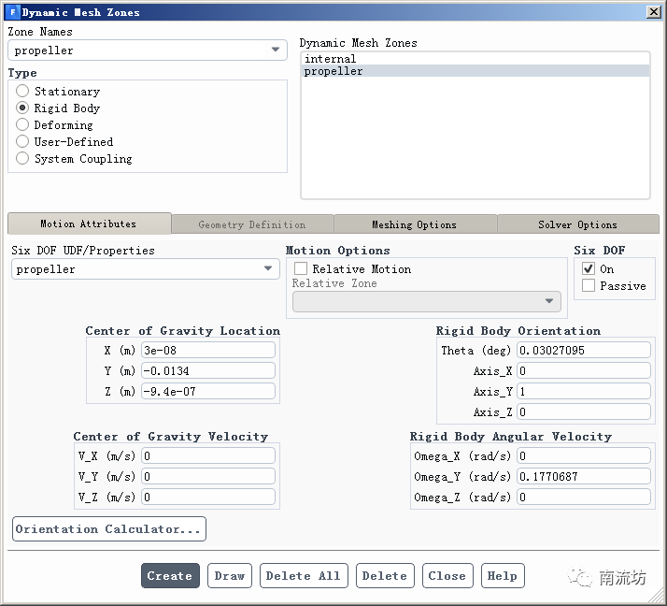This screenshot has width=667, height=606.
Task: Choose the Deforming zone type
Action: [23, 125]
